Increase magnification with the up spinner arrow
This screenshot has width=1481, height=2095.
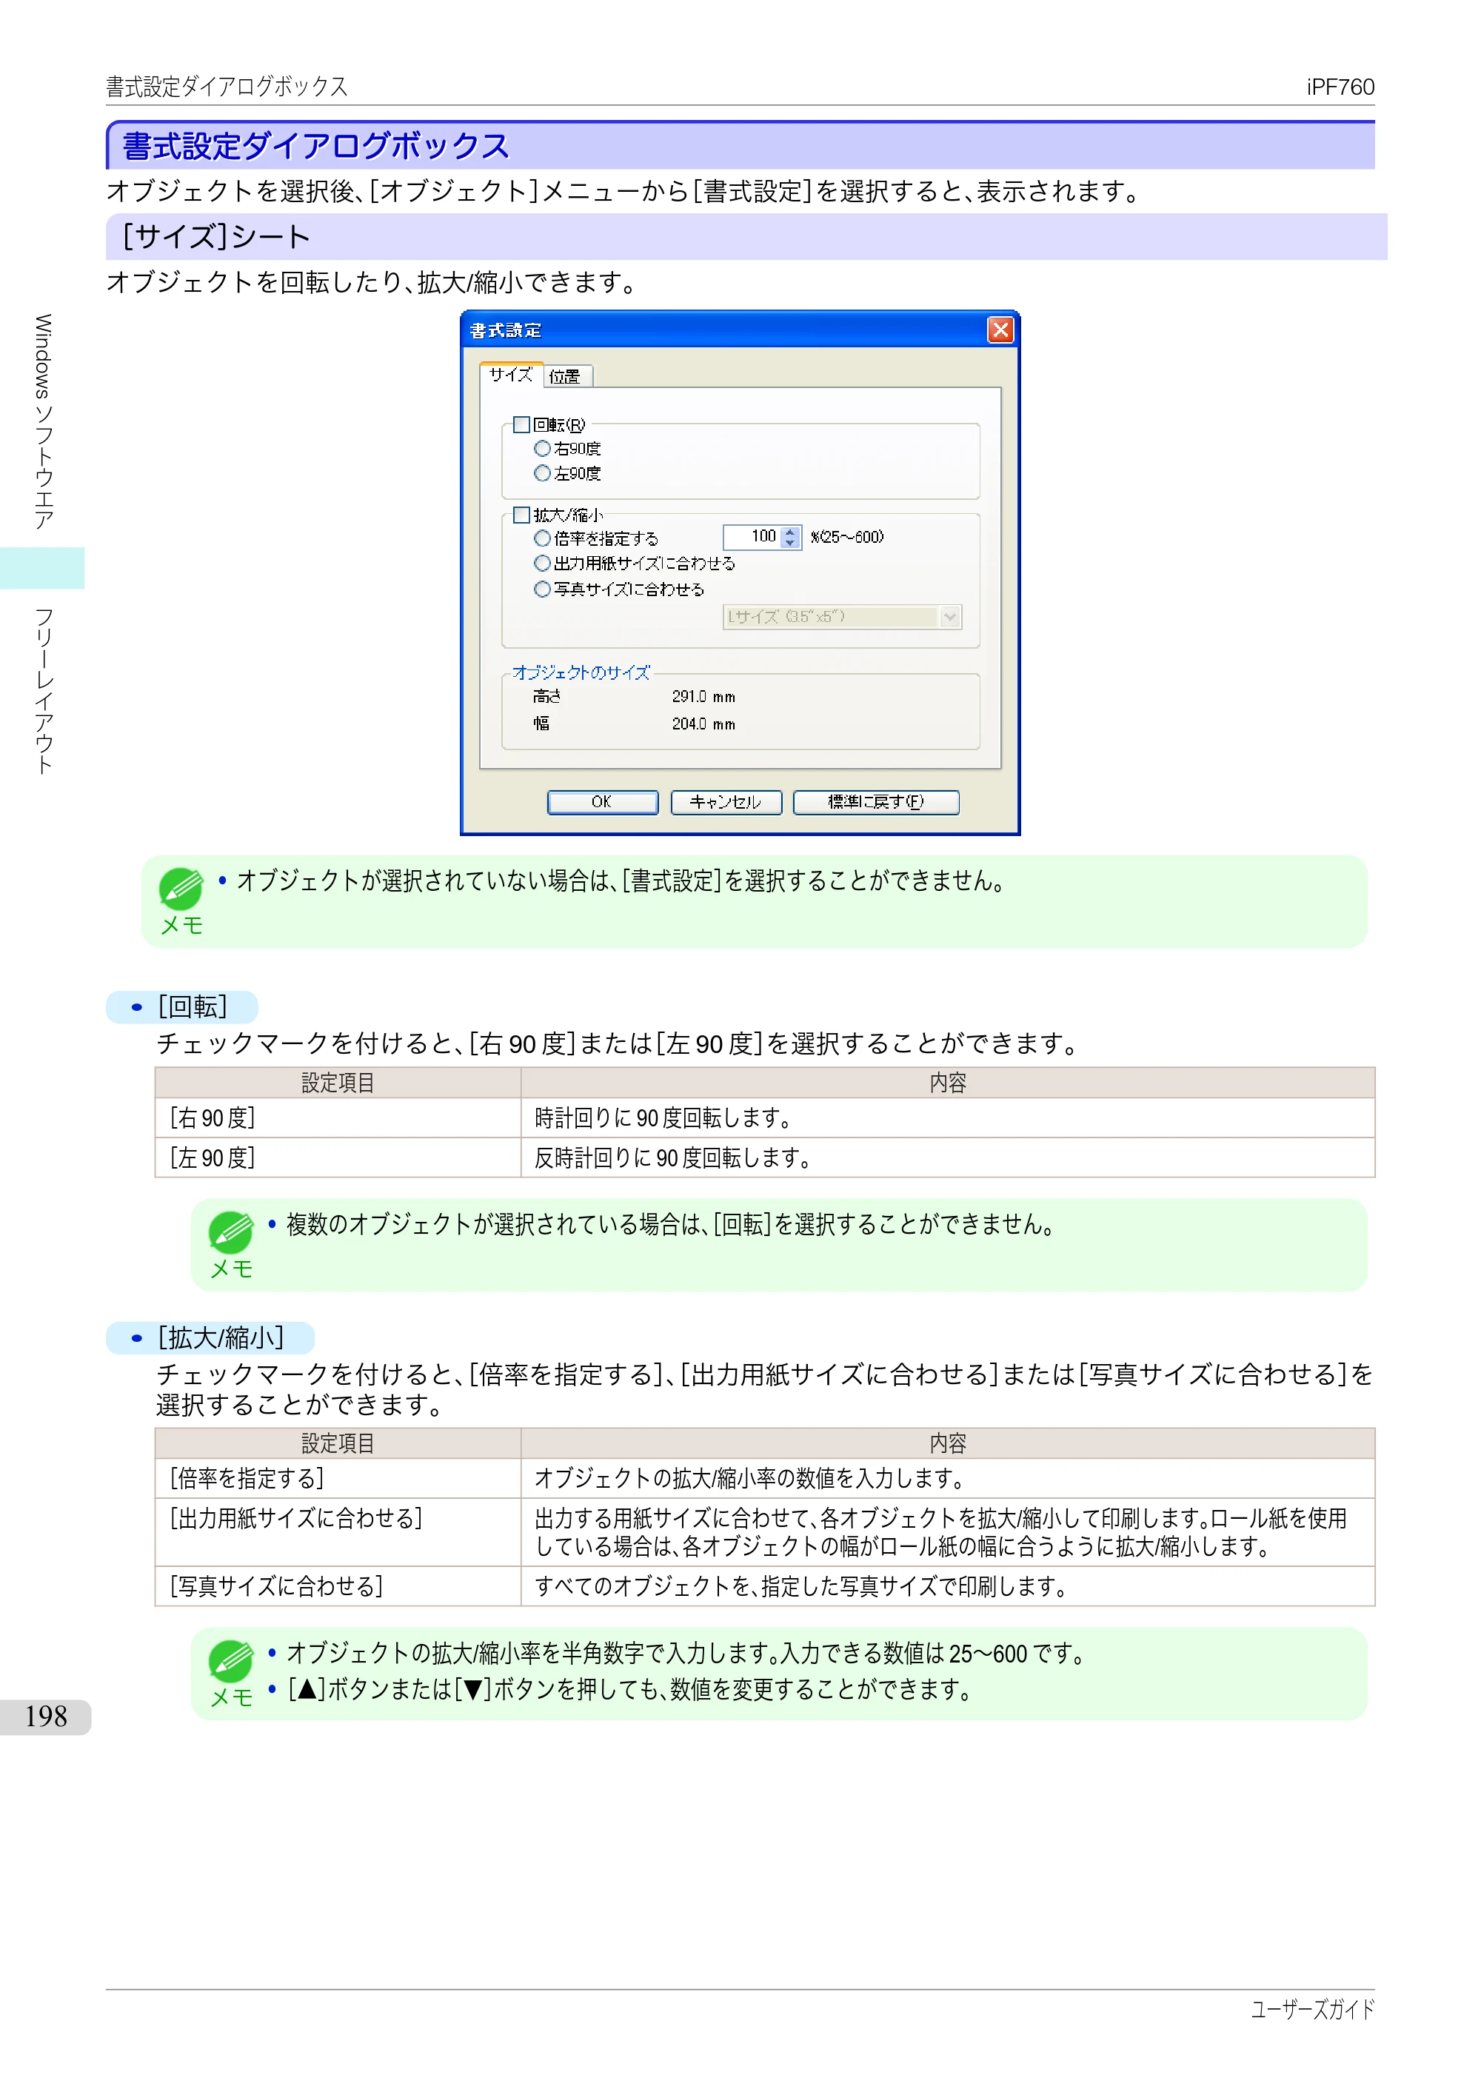point(790,532)
